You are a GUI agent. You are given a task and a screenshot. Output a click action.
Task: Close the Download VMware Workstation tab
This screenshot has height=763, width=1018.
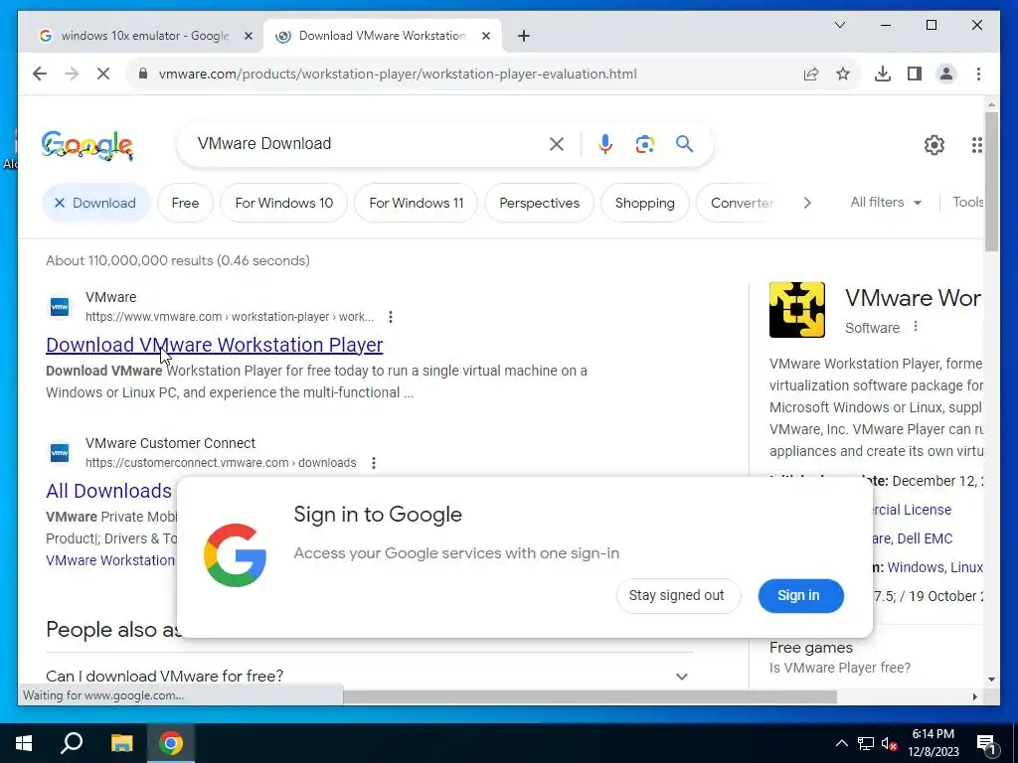coord(485,37)
